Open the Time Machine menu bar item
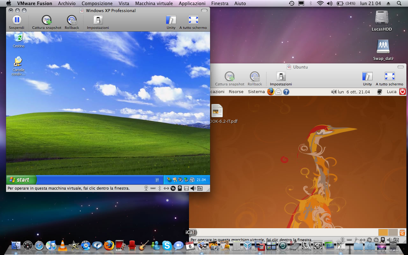This screenshot has width=408, height=255. pos(292,4)
